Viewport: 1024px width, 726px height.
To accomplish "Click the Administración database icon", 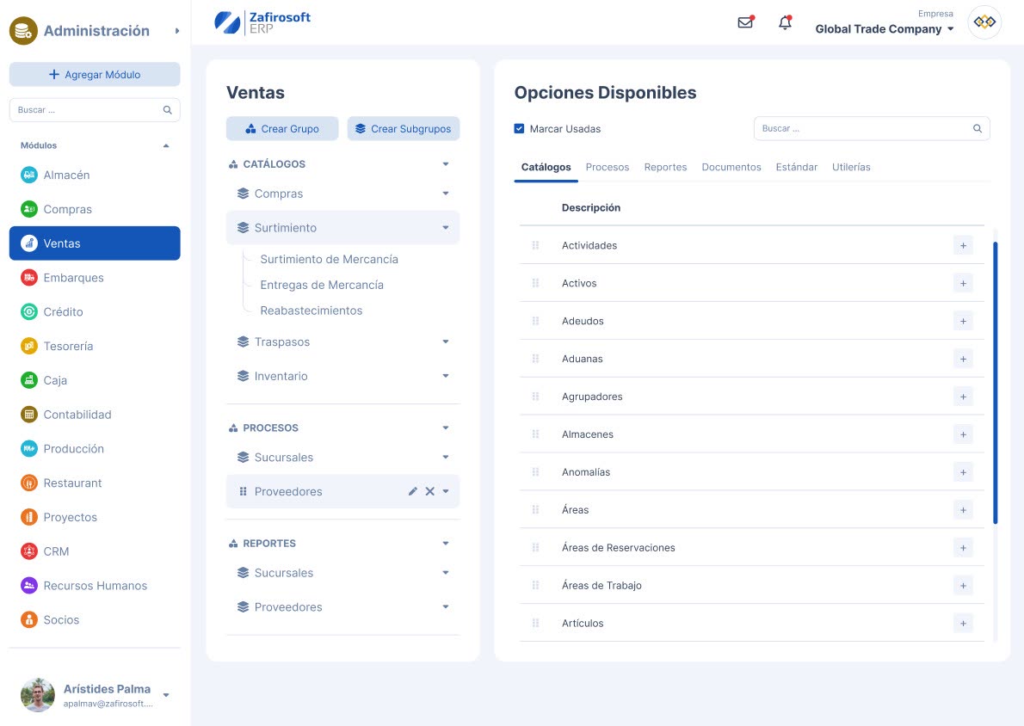I will [23, 31].
